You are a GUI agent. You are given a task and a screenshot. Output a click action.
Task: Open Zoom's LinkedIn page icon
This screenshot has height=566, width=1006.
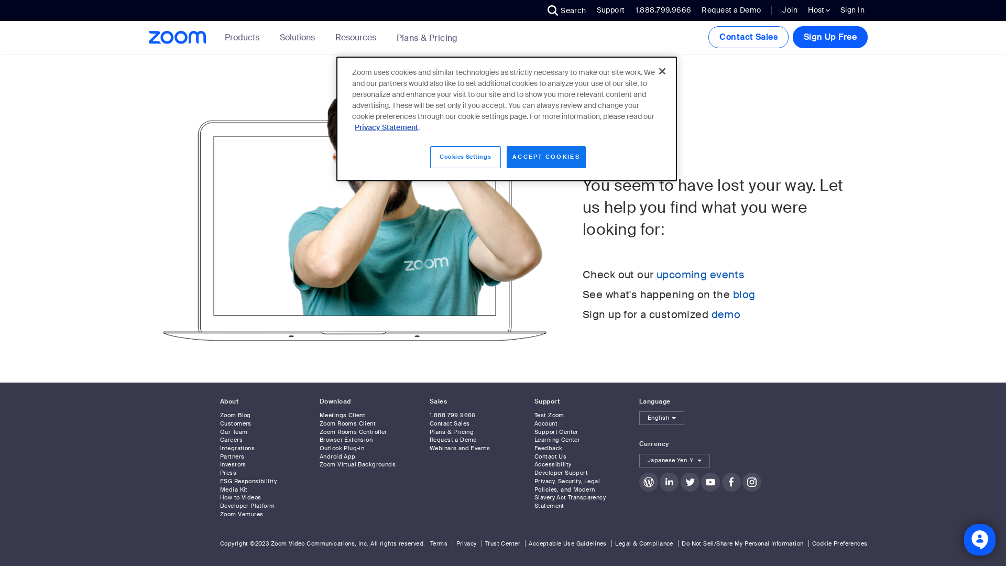(x=669, y=482)
